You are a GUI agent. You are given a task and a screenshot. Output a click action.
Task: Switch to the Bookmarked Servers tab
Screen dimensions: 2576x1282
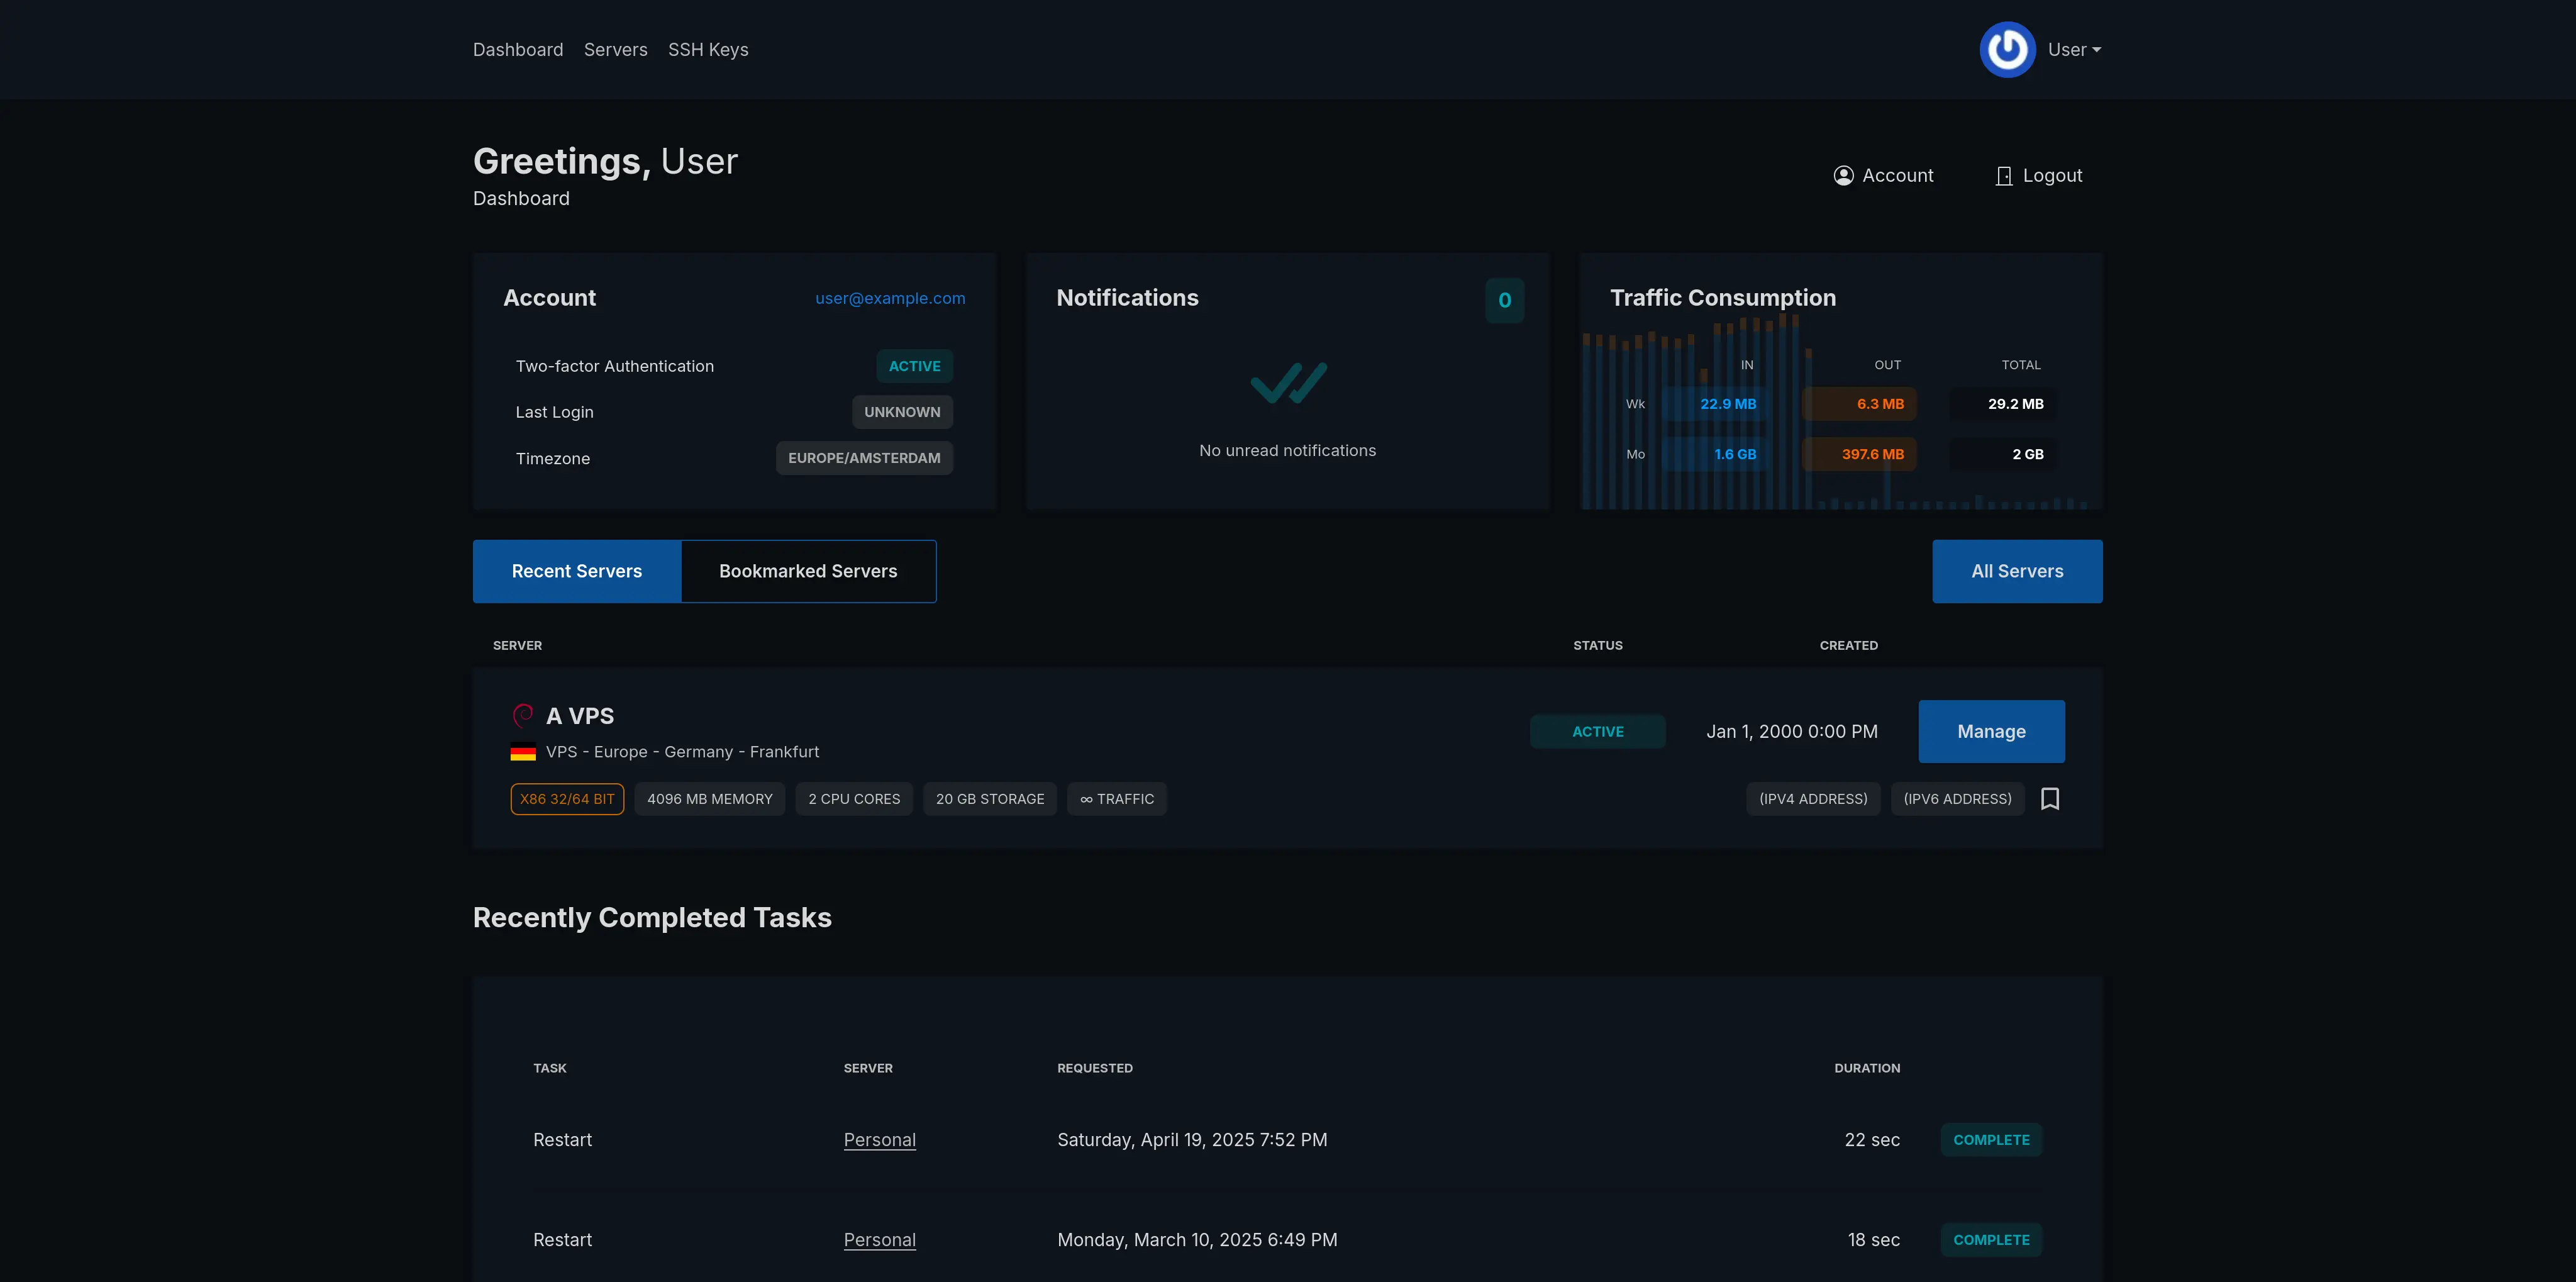coord(808,571)
